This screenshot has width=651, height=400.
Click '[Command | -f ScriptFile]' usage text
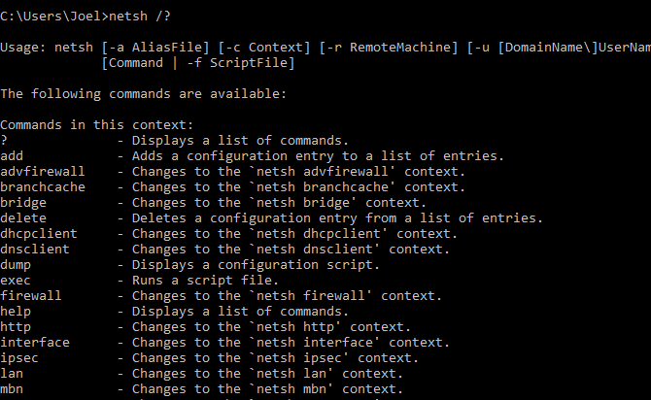click(x=197, y=63)
